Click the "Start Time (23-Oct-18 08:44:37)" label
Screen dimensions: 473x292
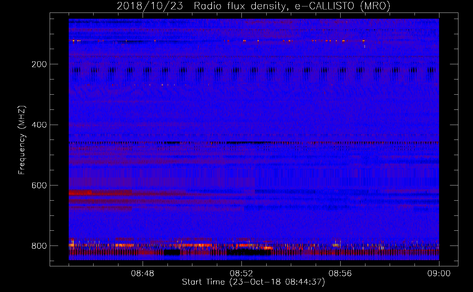(253, 282)
